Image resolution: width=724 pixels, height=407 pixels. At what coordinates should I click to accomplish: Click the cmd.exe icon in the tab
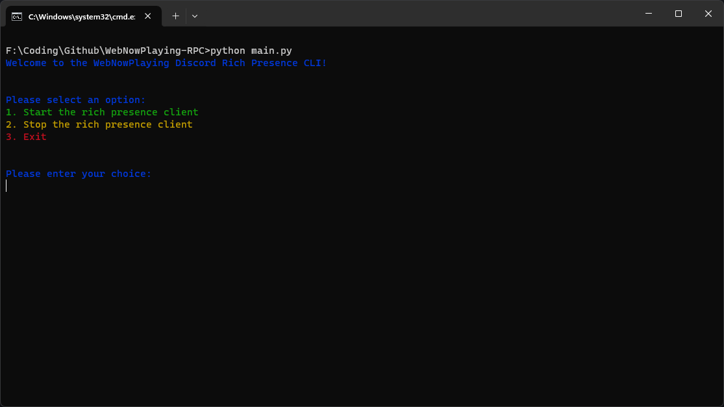tap(17, 17)
